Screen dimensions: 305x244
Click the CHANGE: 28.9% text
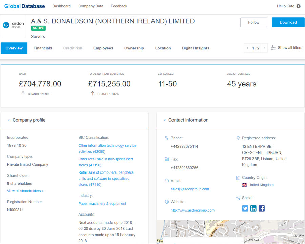(39, 94)
